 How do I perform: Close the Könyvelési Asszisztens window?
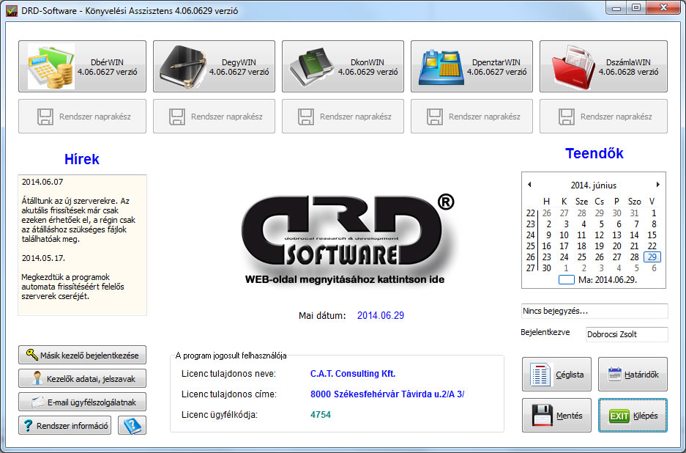(x=663, y=8)
